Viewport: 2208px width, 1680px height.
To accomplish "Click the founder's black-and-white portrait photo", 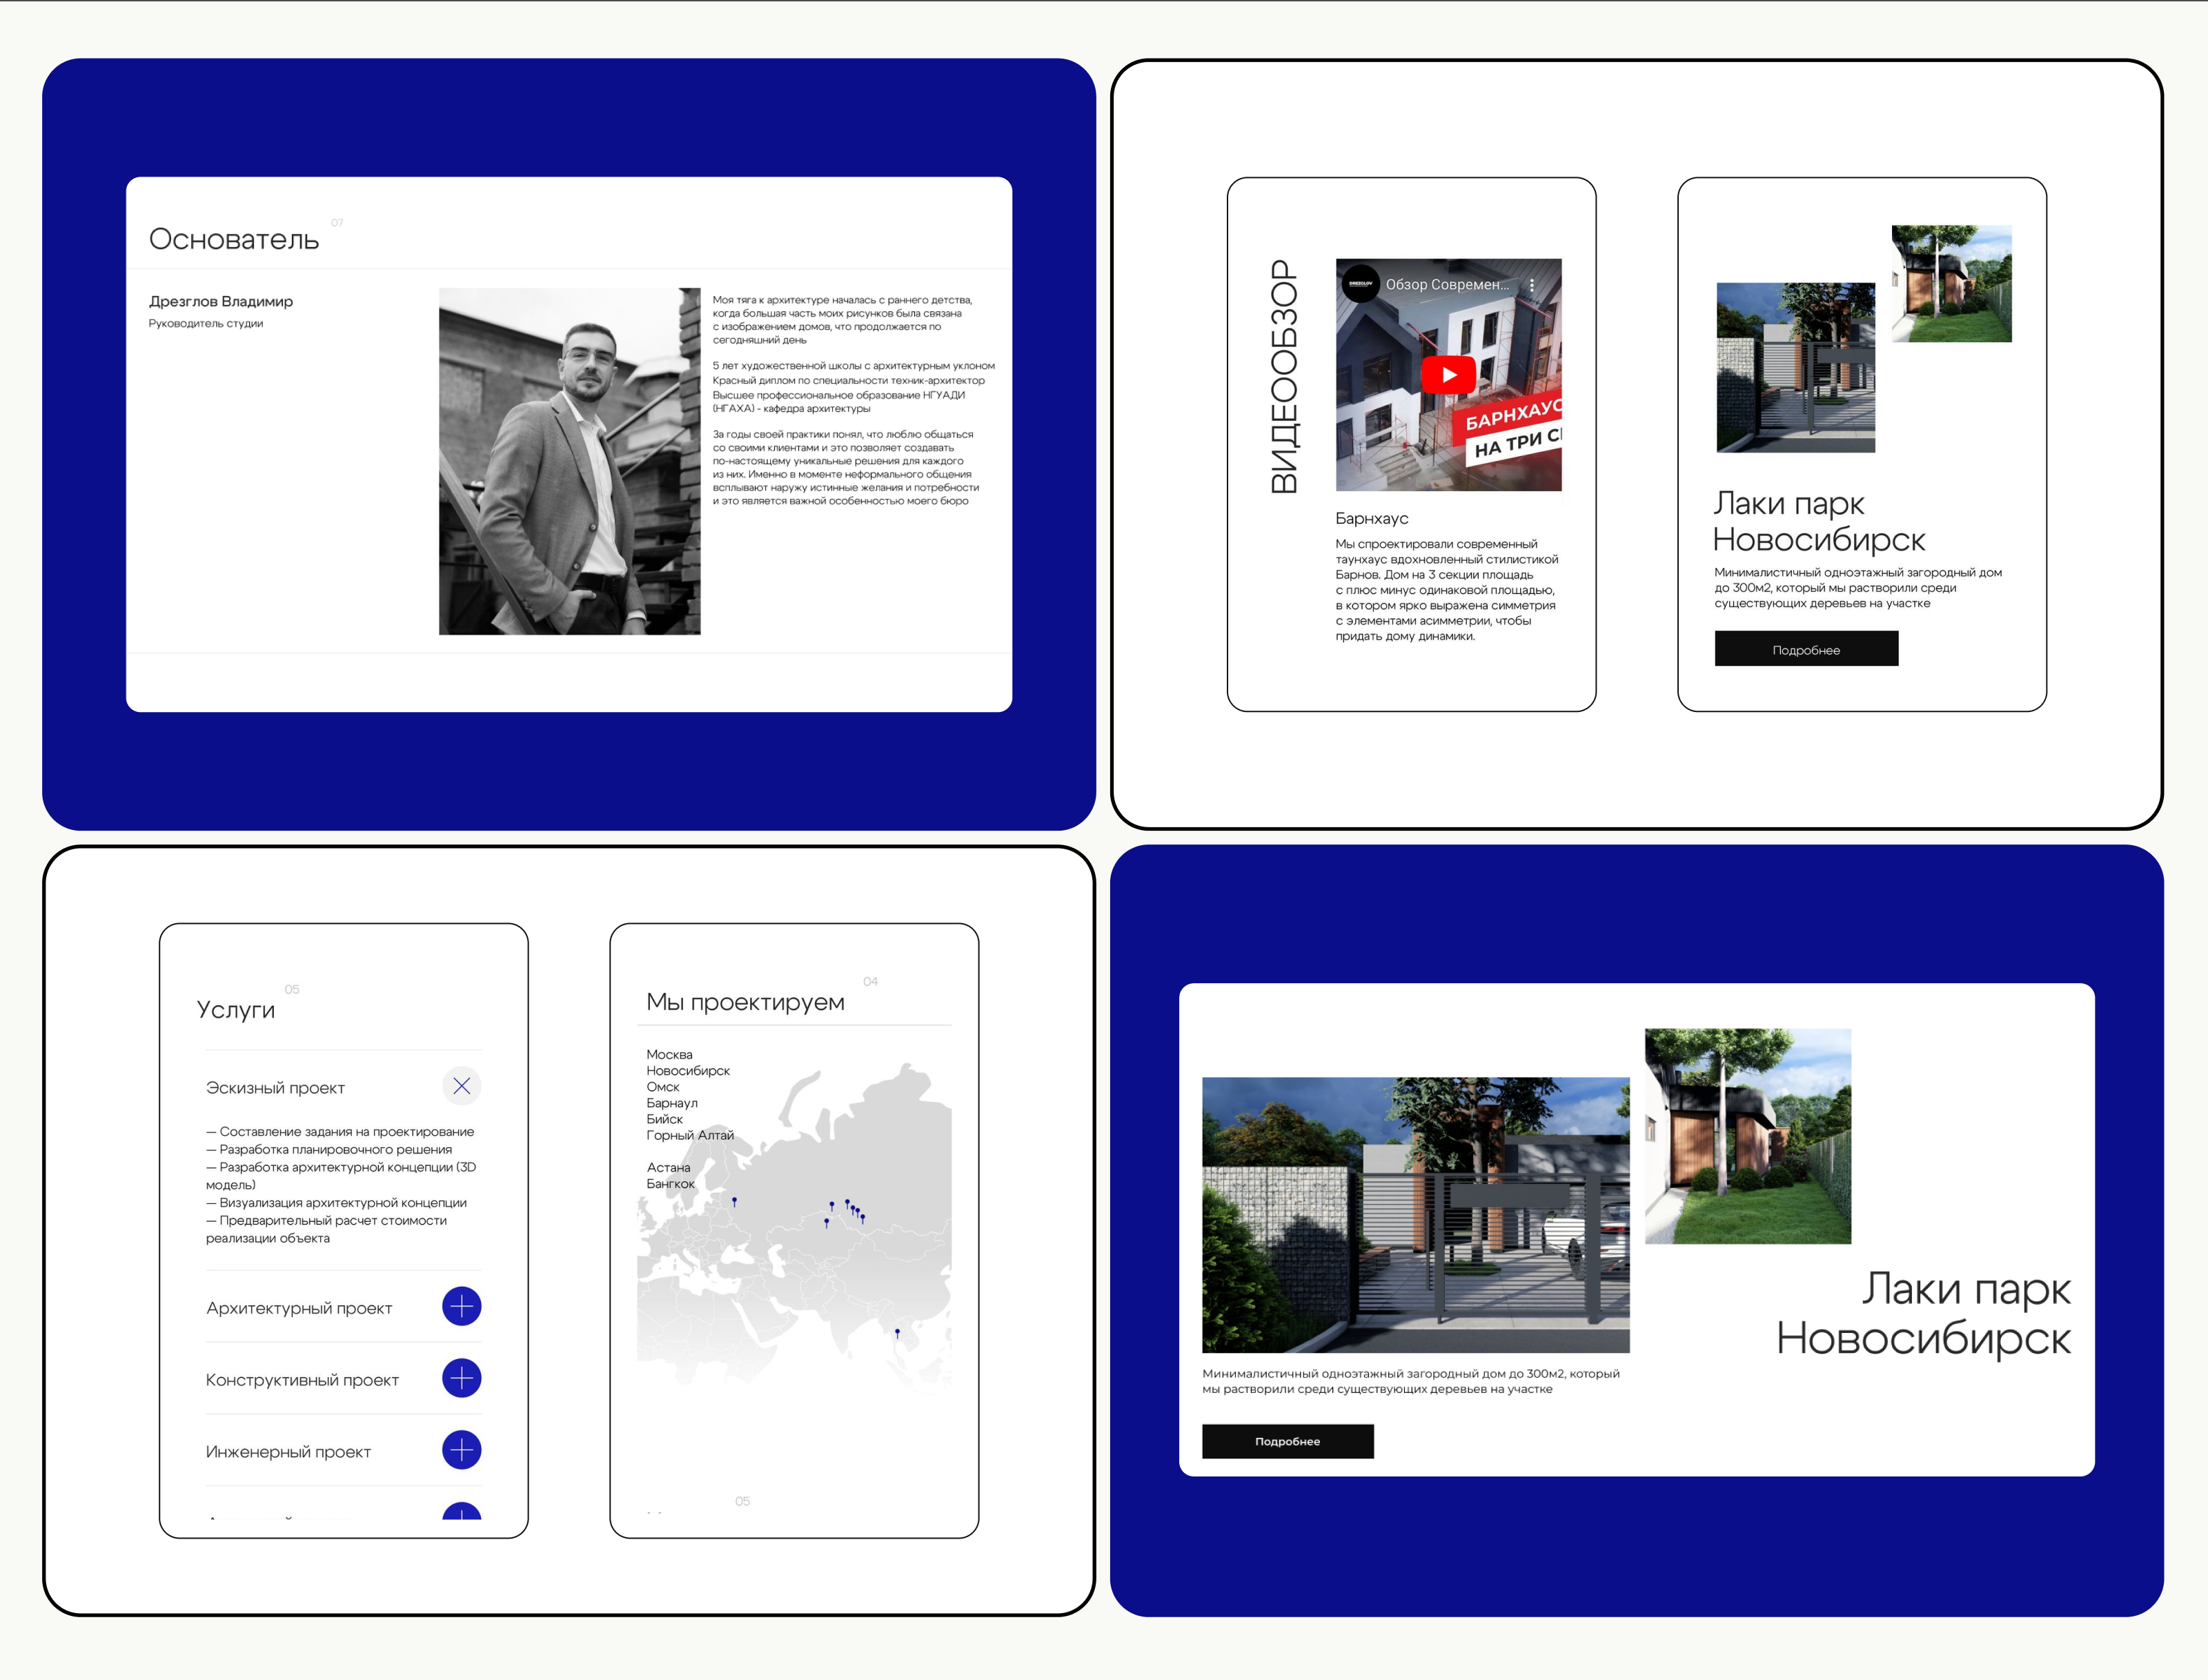I will coord(569,461).
